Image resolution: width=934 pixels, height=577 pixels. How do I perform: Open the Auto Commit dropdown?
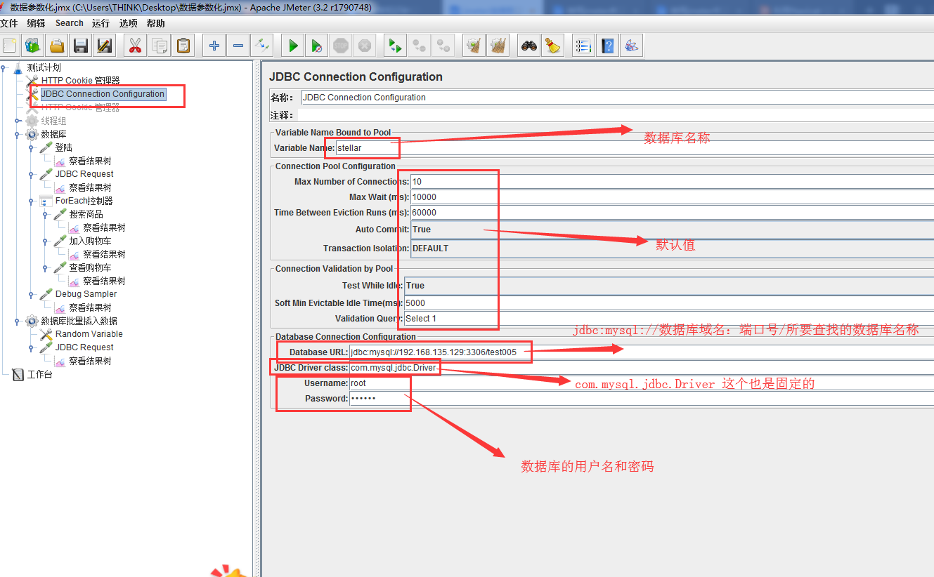(x=672, y=230)
